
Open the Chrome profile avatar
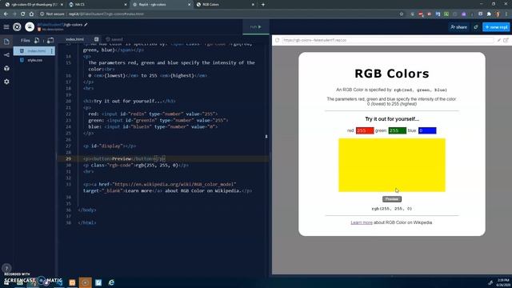[498, 14]
